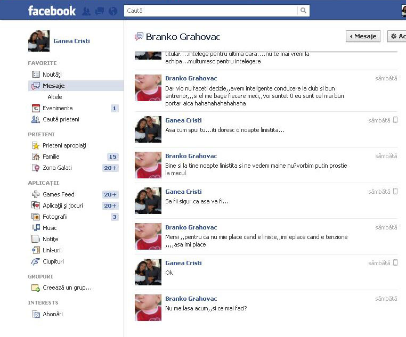Open the Ganea Cristi profile name link
406x337 pixels.
pyautogui.click(x=72, y=41)
